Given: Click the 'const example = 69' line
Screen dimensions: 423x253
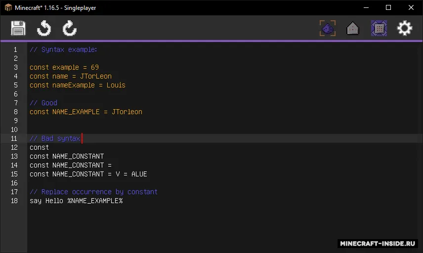Looking at the screenshot, I should 64,67.
